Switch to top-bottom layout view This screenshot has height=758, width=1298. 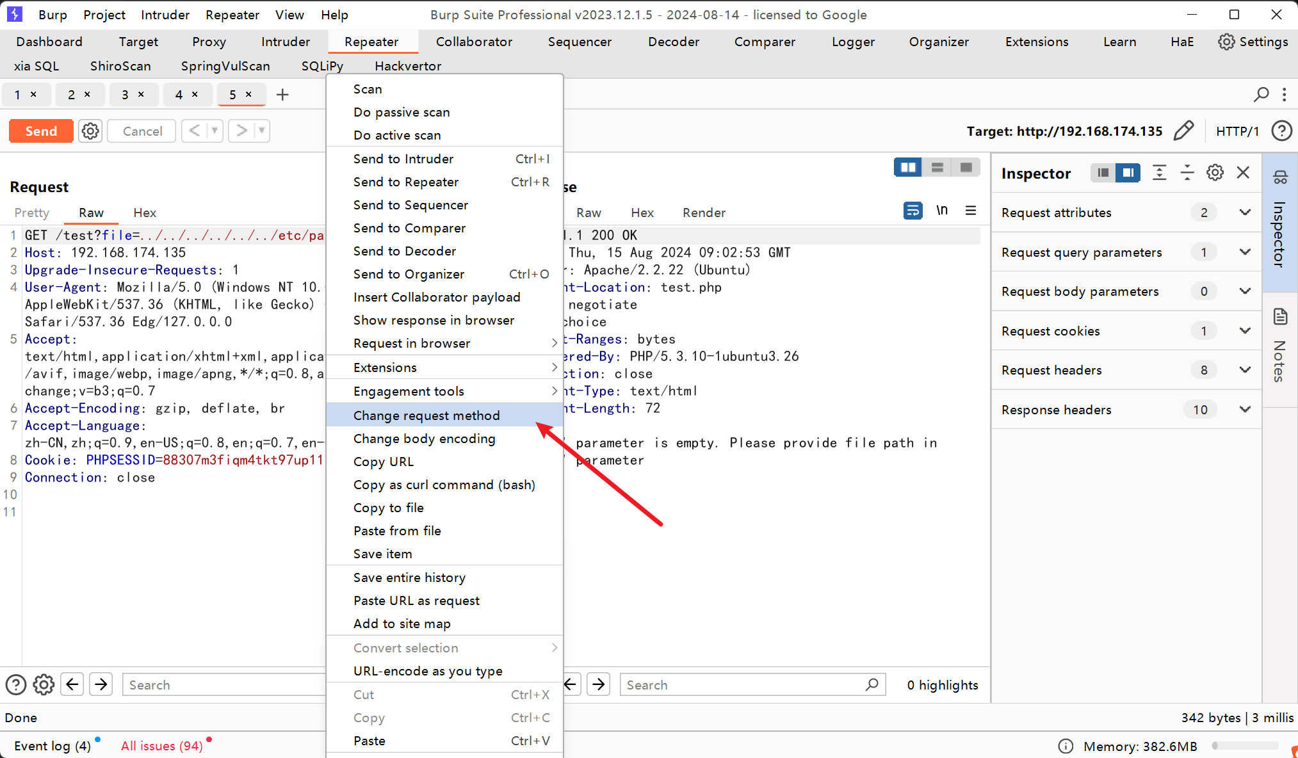(937, 168)
